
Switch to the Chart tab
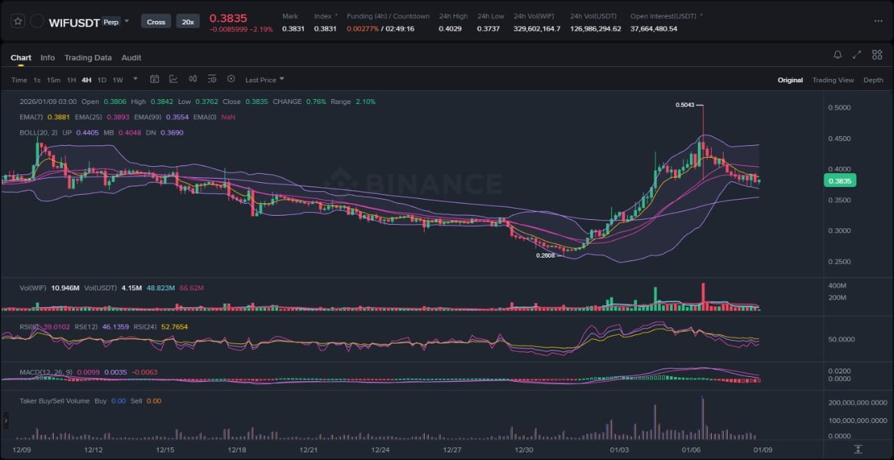[21, 58]
